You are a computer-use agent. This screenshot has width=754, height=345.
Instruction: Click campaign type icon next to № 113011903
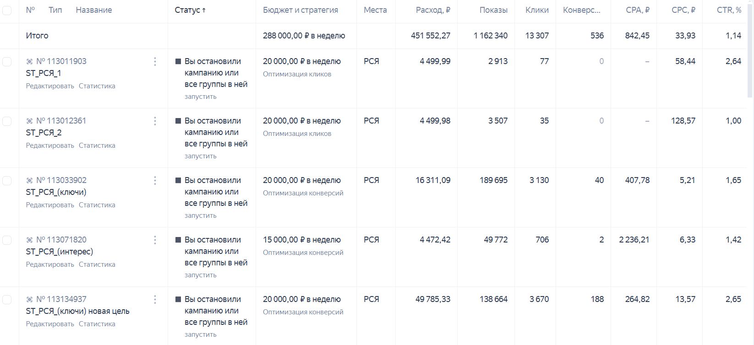(29, 61)
